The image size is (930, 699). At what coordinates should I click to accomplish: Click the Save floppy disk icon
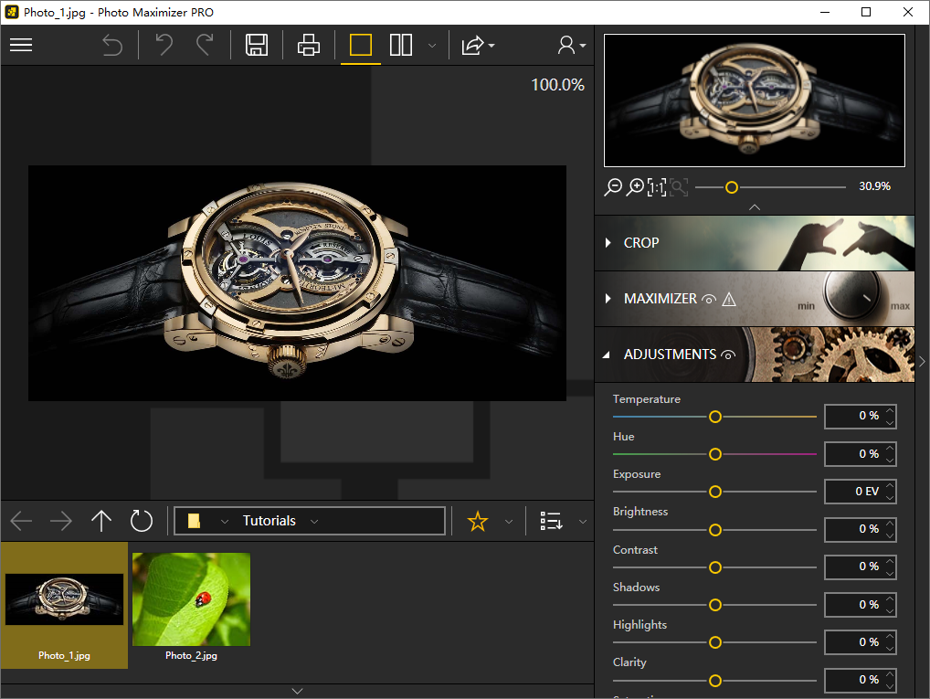click(x=257, y=45)
